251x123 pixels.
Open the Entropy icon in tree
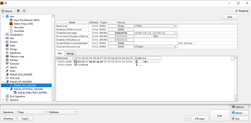click(x=7, y=60)
